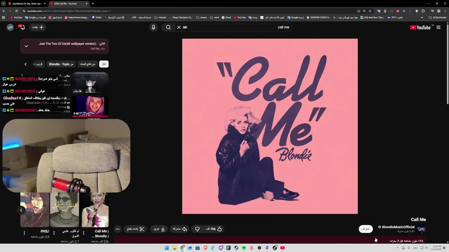This screenshot has height=252, width=449.
Task: Open the Tom cat mix playlist thumbnail
Action: pyautogui.click(x=90, y=83)
